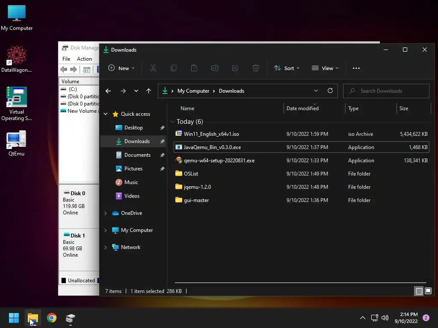Open the DataWagon desktop shortcut
The image size is (438, 328).
pos(17,59)
